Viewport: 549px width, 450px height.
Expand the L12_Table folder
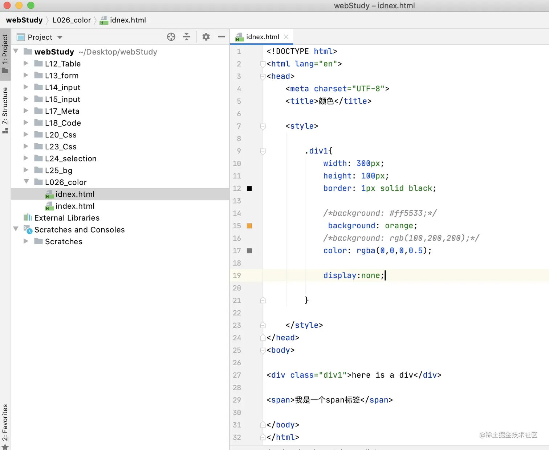(x=26, y=63)
